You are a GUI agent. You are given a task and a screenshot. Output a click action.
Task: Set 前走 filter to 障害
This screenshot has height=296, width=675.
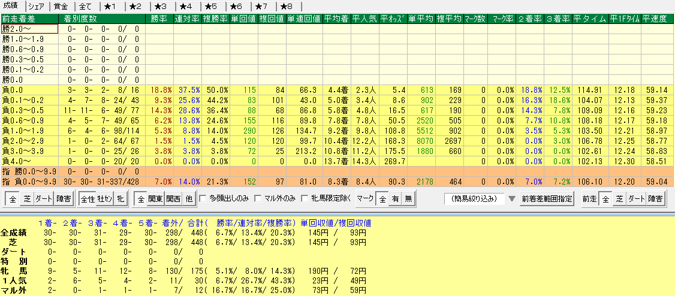tap(656, 199)
